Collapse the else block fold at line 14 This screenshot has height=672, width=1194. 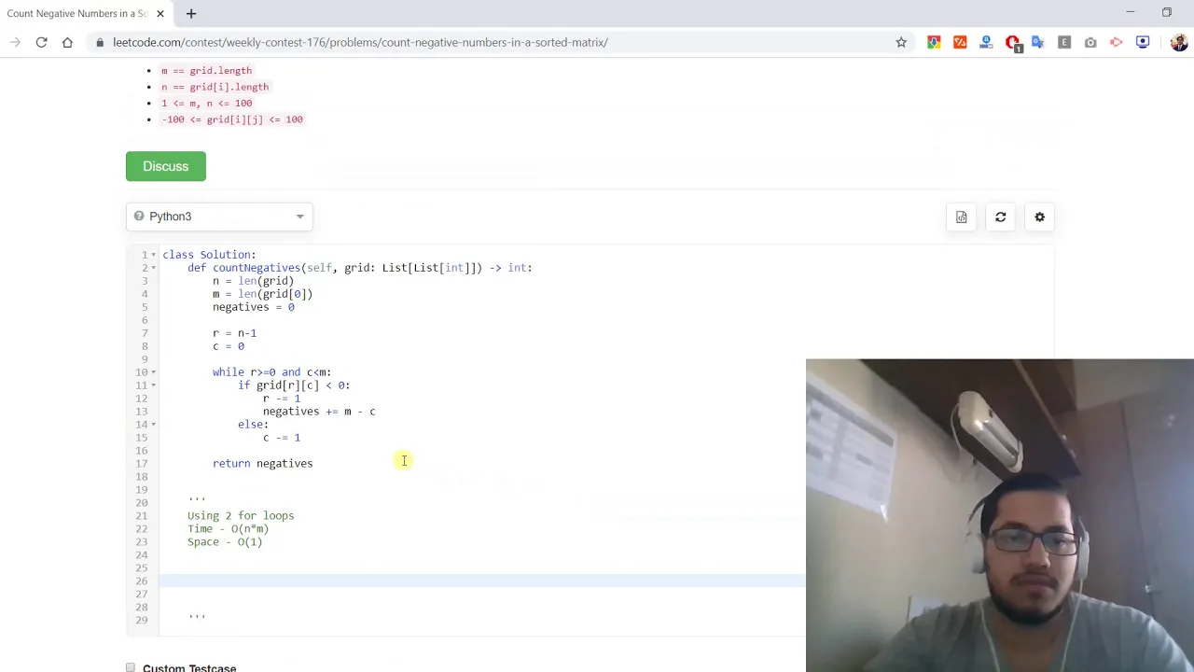(x=153, y=425)
